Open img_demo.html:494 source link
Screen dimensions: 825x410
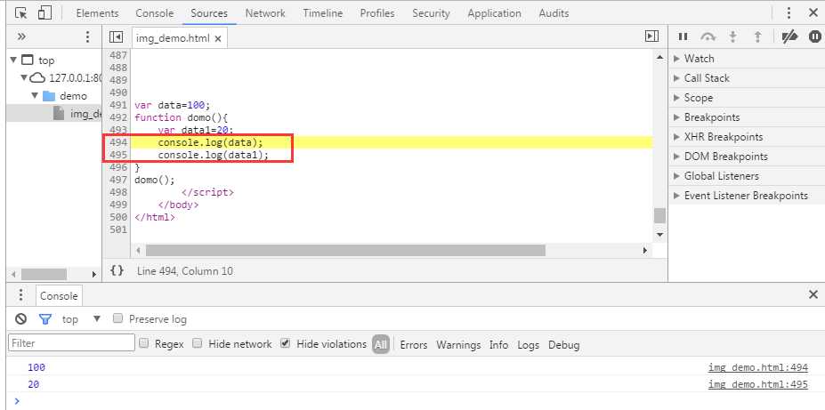coord(757,367)
